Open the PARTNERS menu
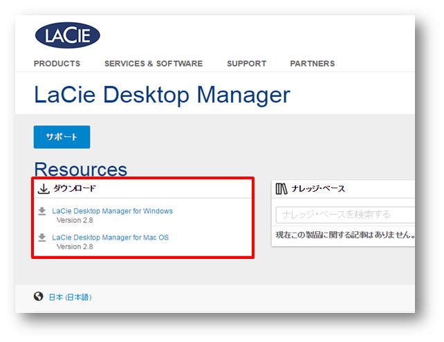 [313, 64]
